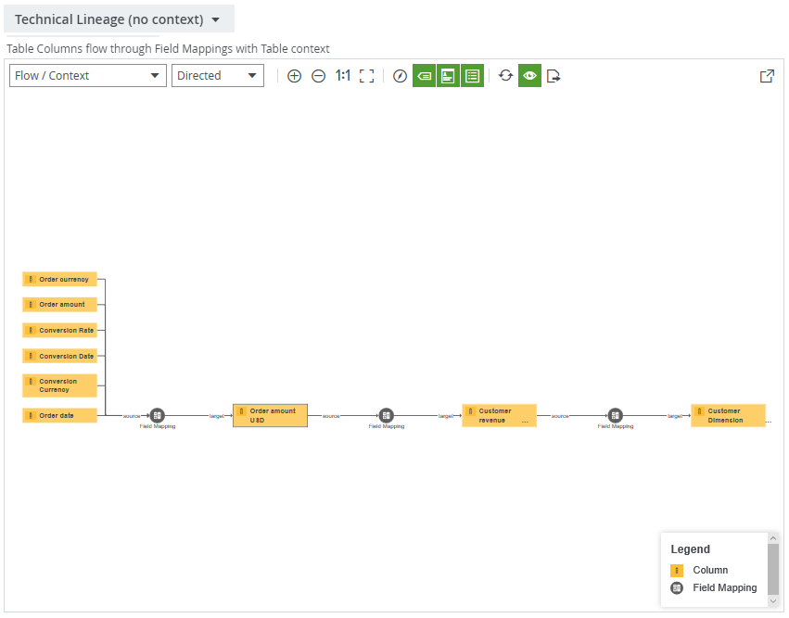Image resolution: width=789 pixels, height=618 pixels.
Task: Click the Legend panel scrollbar
Action: pyautogui.click(x=773, y=569)
